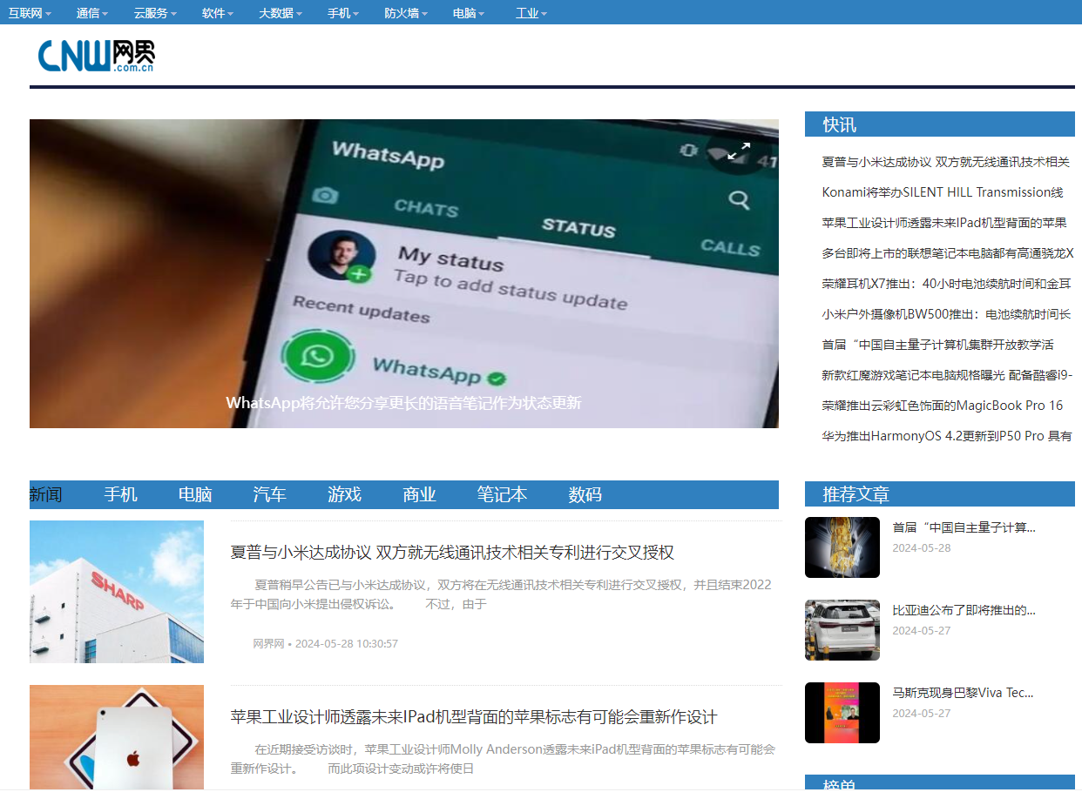Select the 数码 tab
Viewport: 1082px width, 792px height.
click(x=585, y=494)
